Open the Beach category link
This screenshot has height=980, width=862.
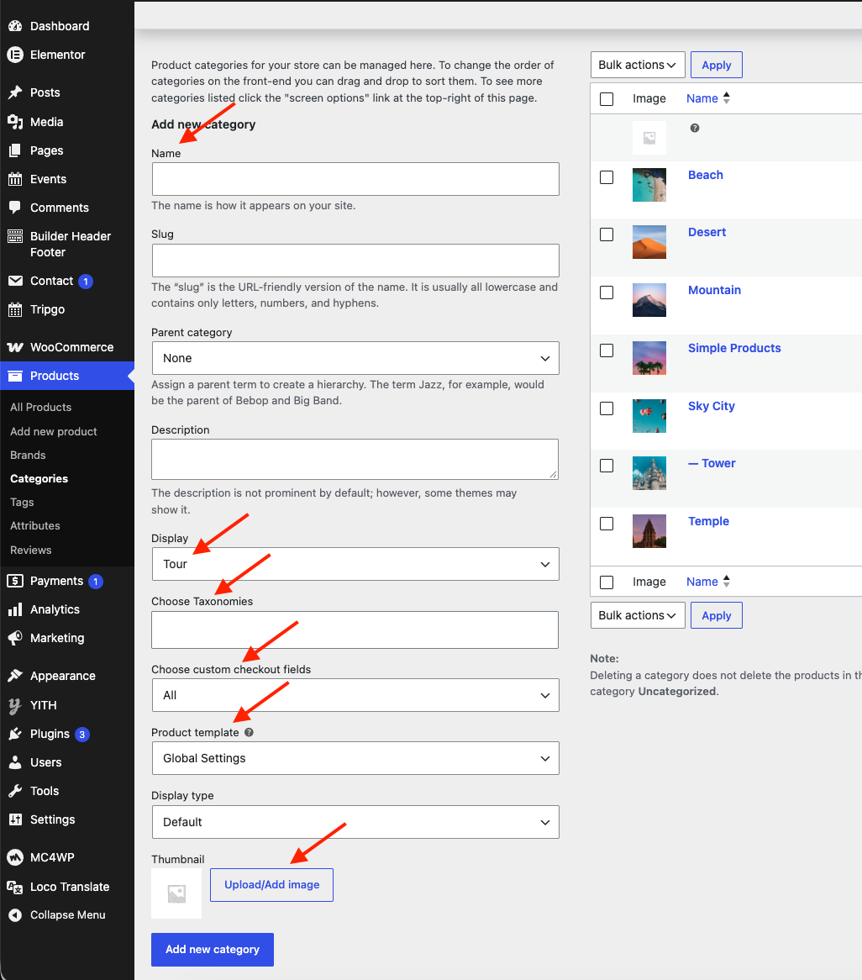click(x=705, y=175)
